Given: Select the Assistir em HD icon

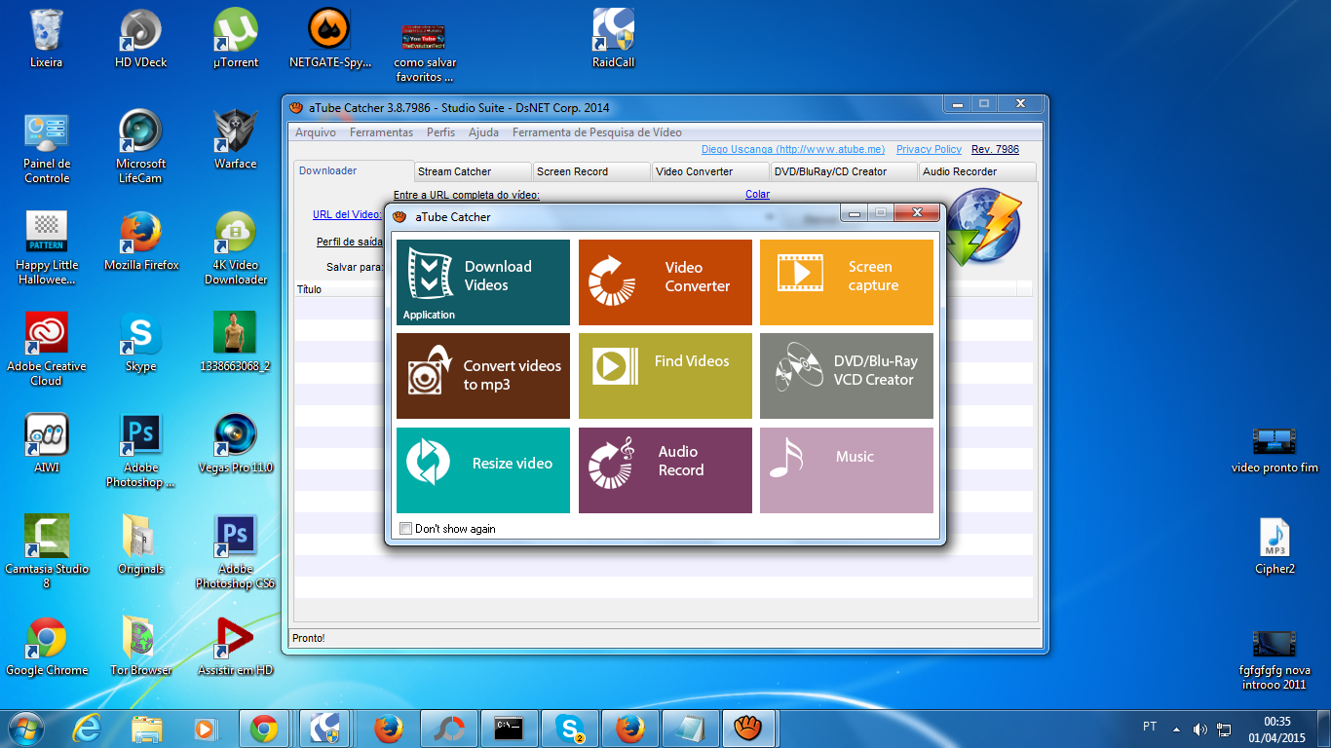Looking at the screenshot, I should [236, 647].
